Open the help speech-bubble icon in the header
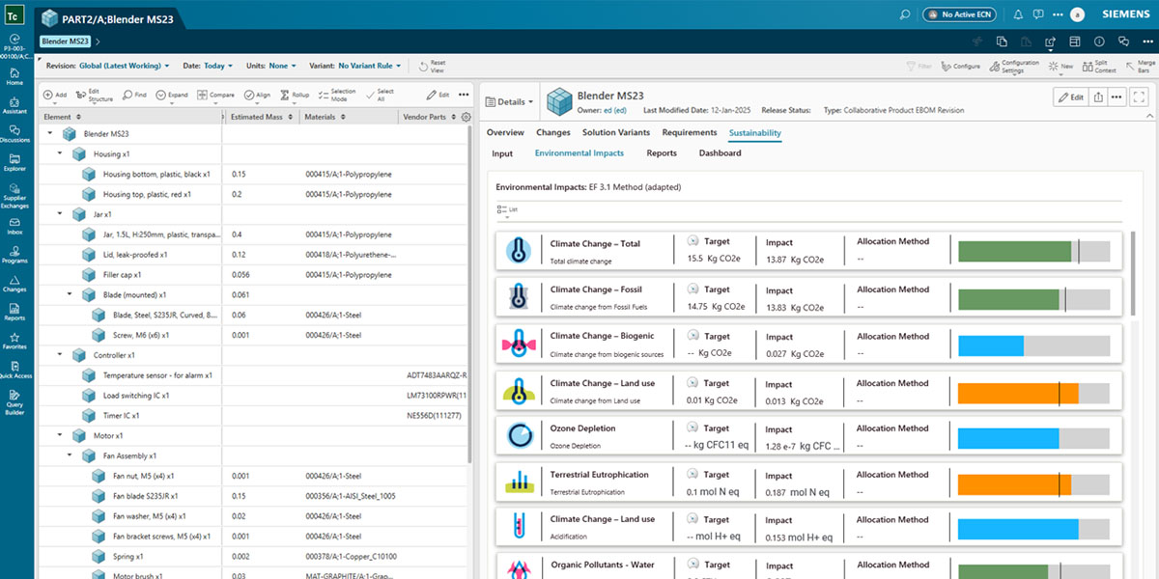The height and width of the screenshot is (579, 1159). coord(1037,14)
